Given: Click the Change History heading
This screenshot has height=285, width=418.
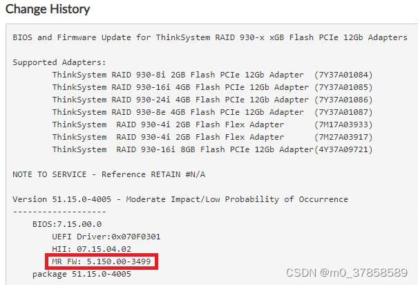Looking at the screenshot, I should click(x=48, y=10).
